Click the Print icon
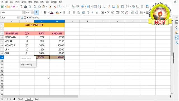 [25, 7]
